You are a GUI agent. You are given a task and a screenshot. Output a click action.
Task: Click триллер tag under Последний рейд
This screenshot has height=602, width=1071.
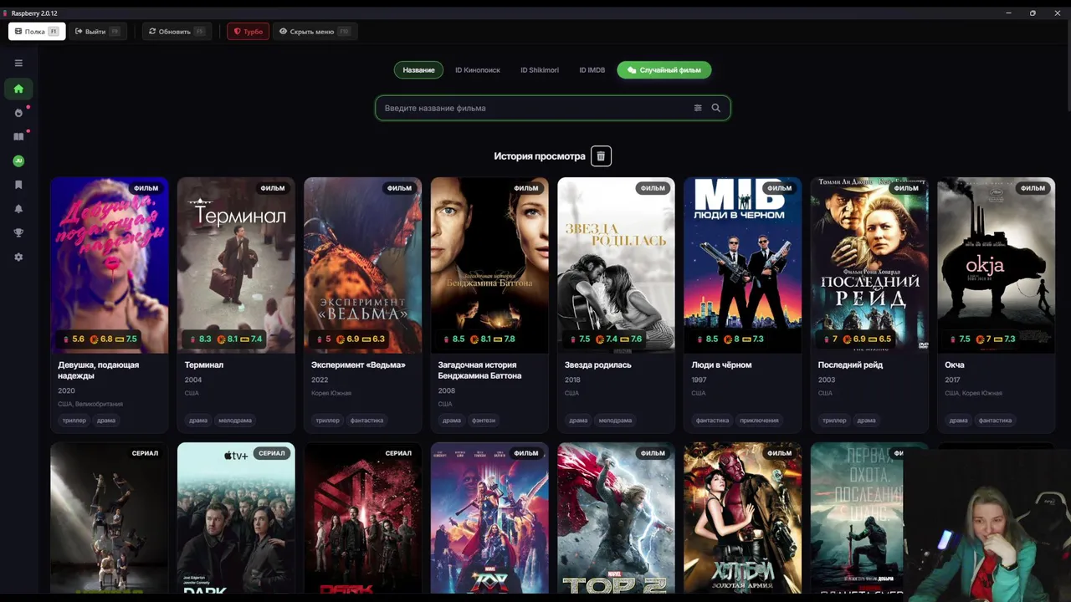click(x=834, y=421)
